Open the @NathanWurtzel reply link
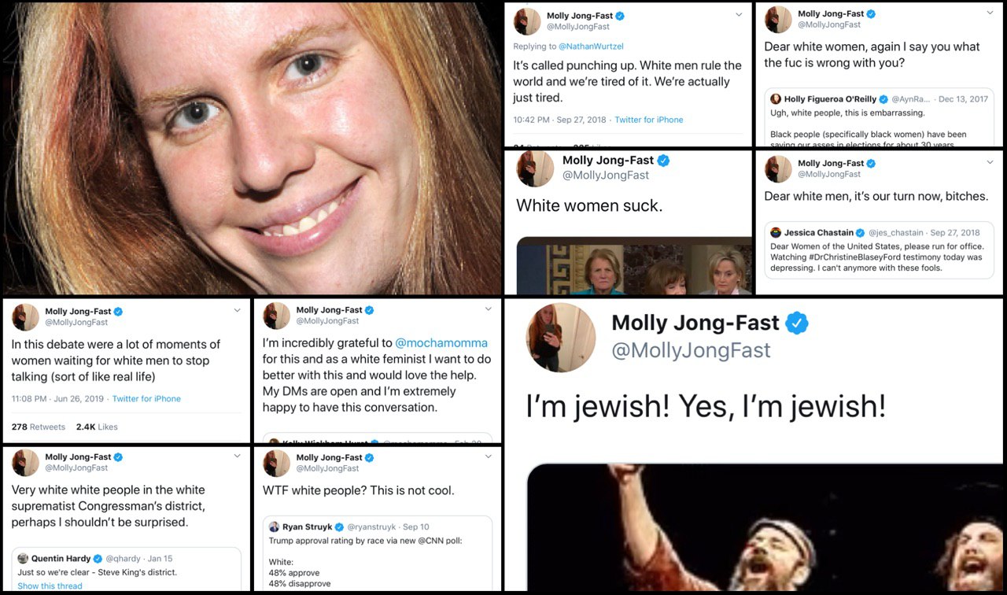Viewport: 1007px width, 595px height. [x=591, y=46]
